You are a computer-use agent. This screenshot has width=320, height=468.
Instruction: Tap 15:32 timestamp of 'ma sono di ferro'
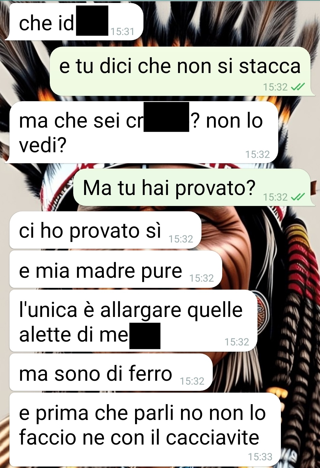(x=192, y=381)
